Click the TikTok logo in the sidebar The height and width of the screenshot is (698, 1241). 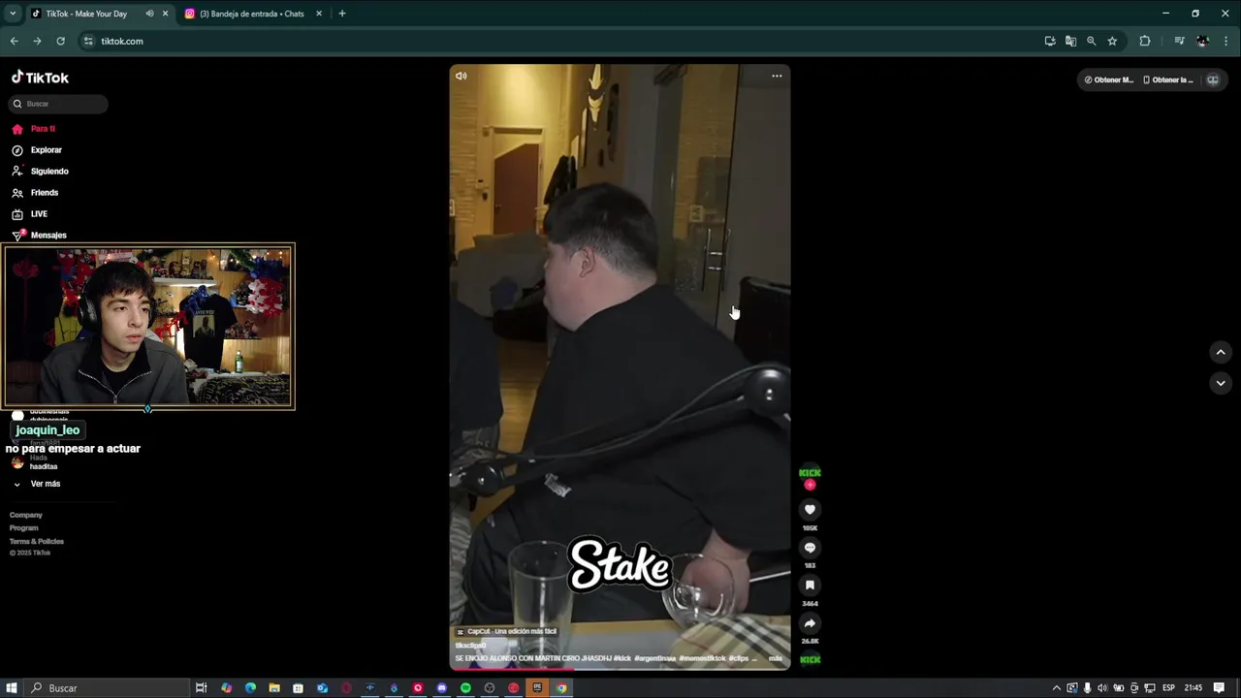pyautogui.click(x=40, y=78)
